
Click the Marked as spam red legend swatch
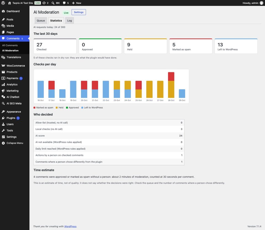point(35,108)
